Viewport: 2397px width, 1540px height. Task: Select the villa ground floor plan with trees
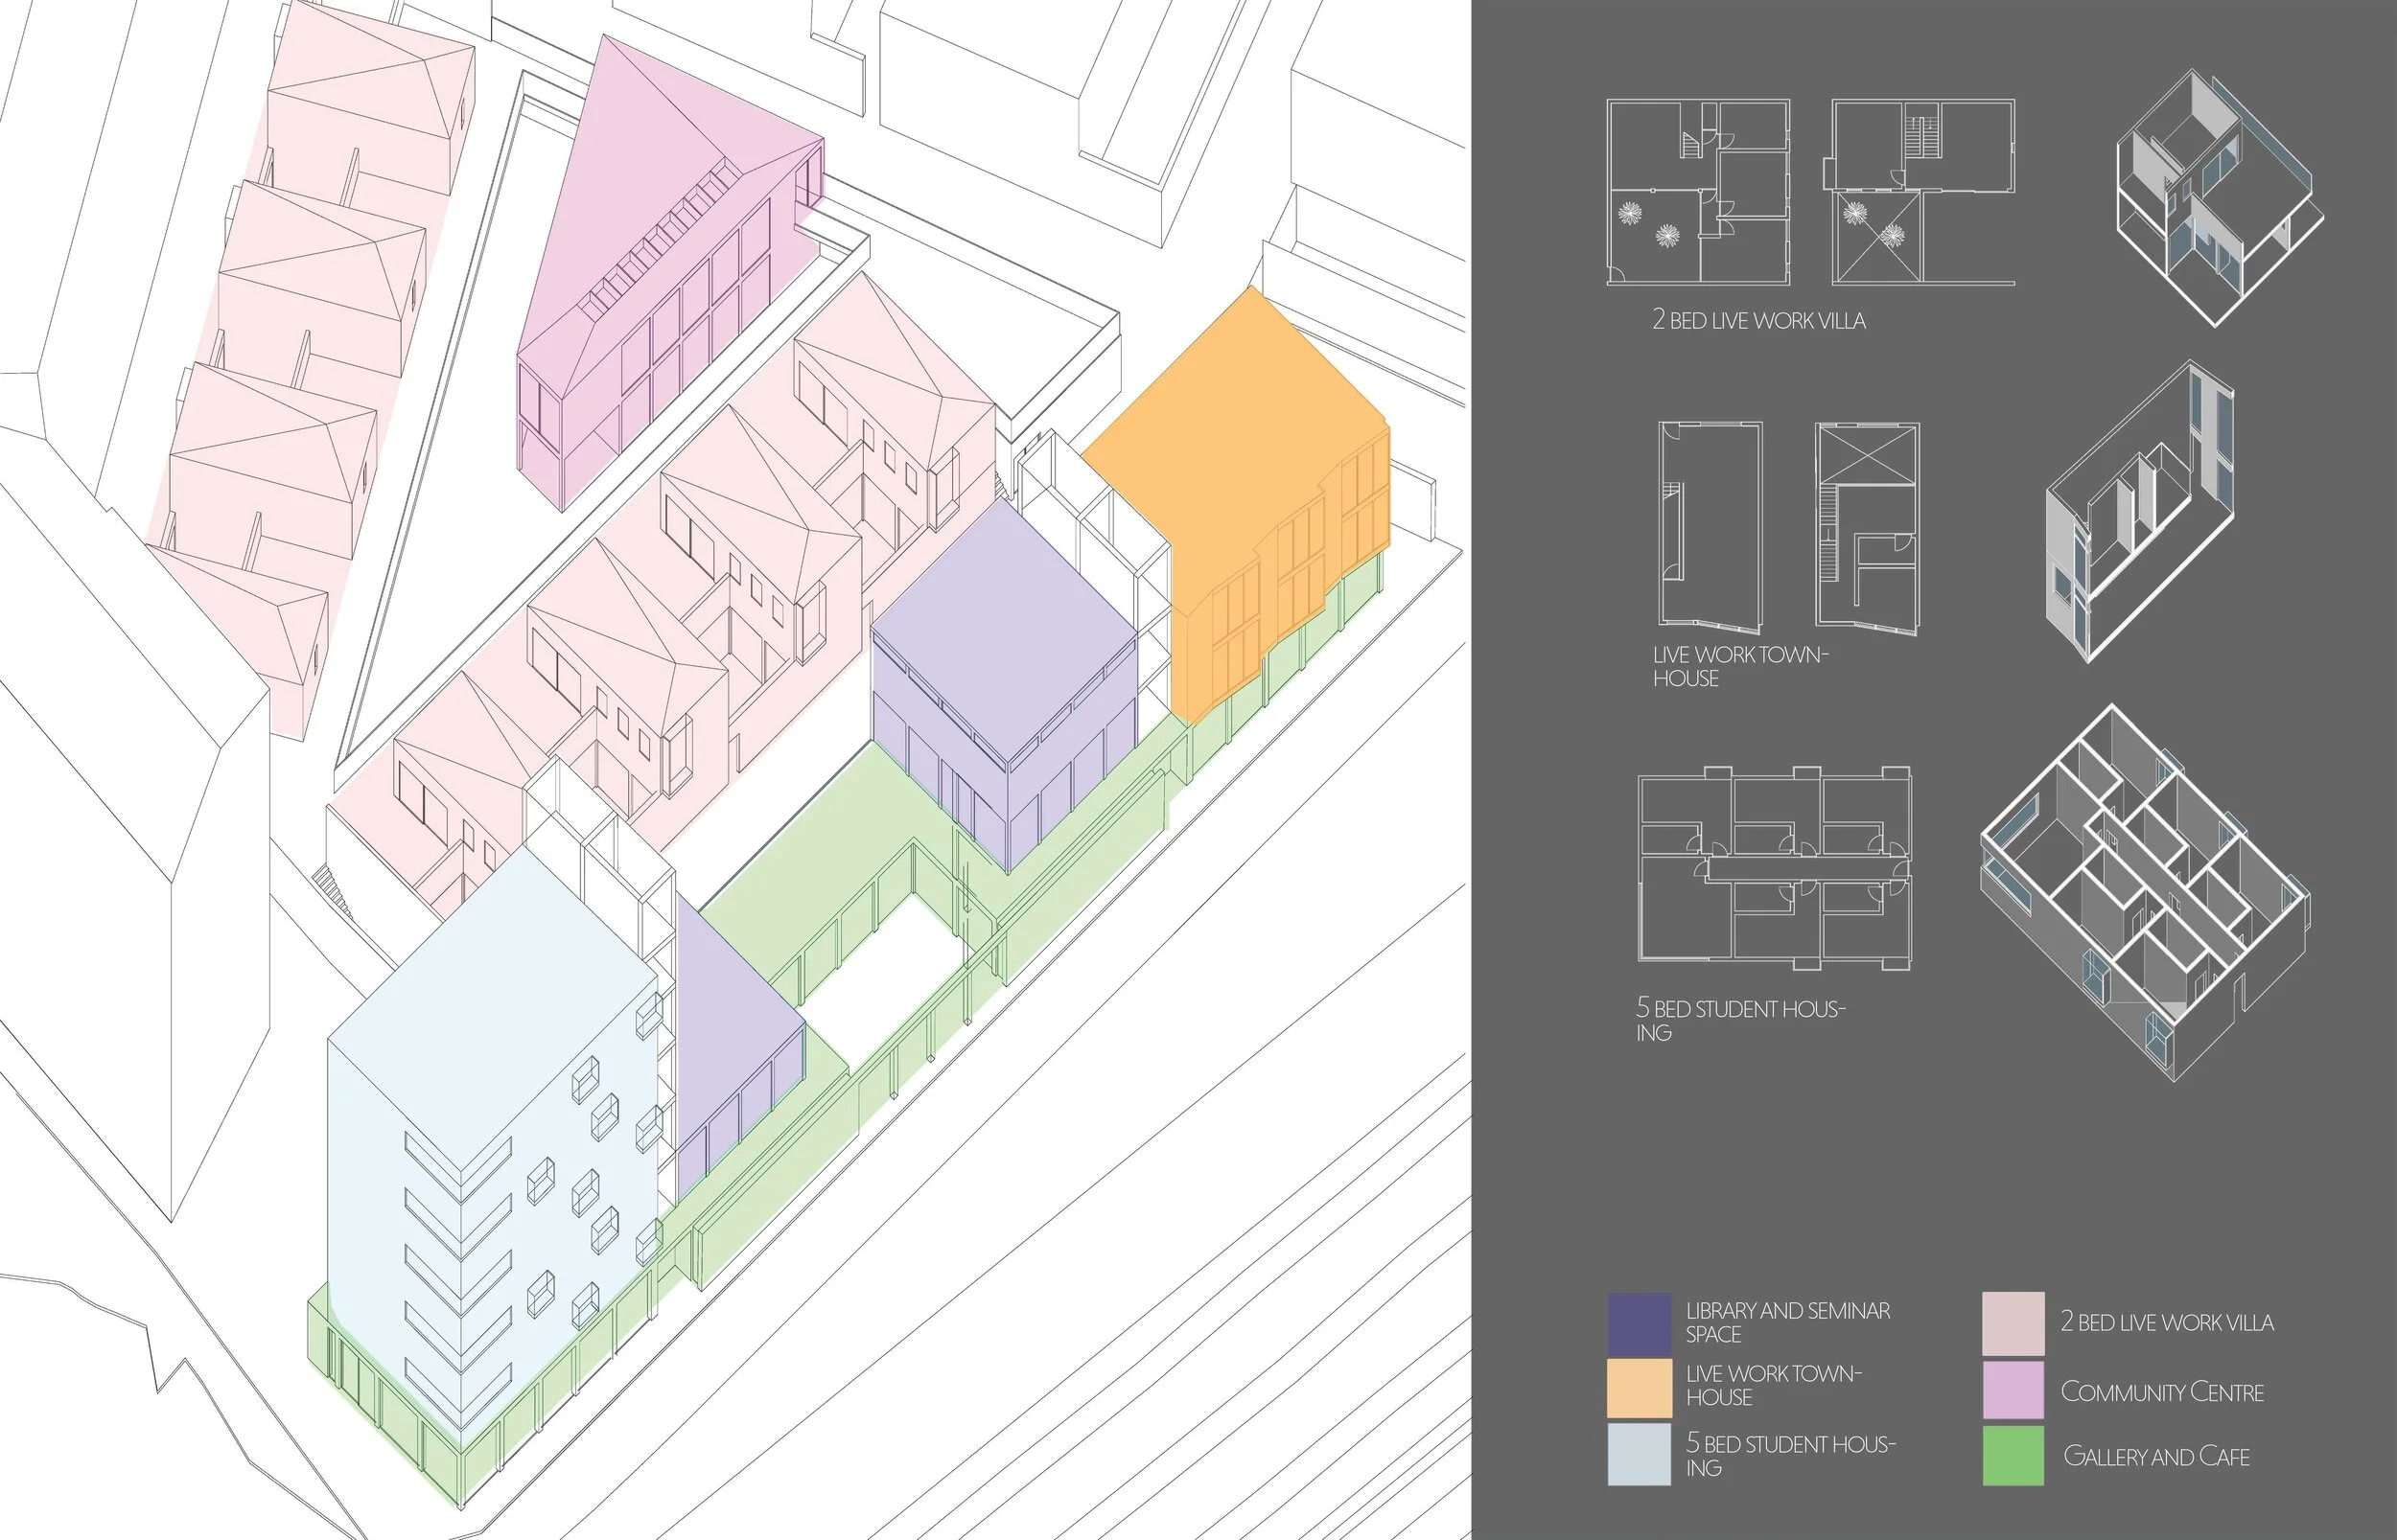click(x=1698, y=192)
